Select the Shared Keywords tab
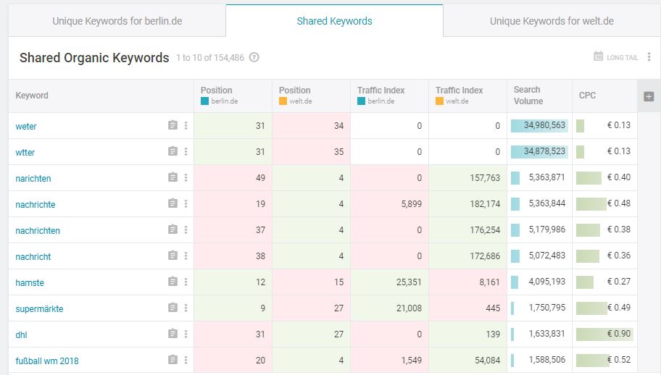 [334, 21]
